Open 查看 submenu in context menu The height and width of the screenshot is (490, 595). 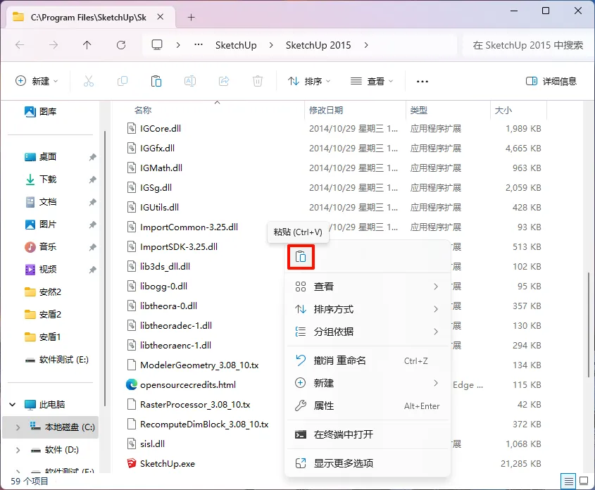(x=367, y=287)
